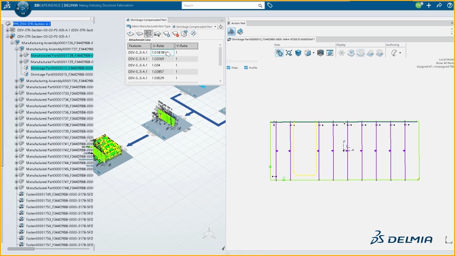Edit the U-Ratio cell 1.01818

coord(163,53)
